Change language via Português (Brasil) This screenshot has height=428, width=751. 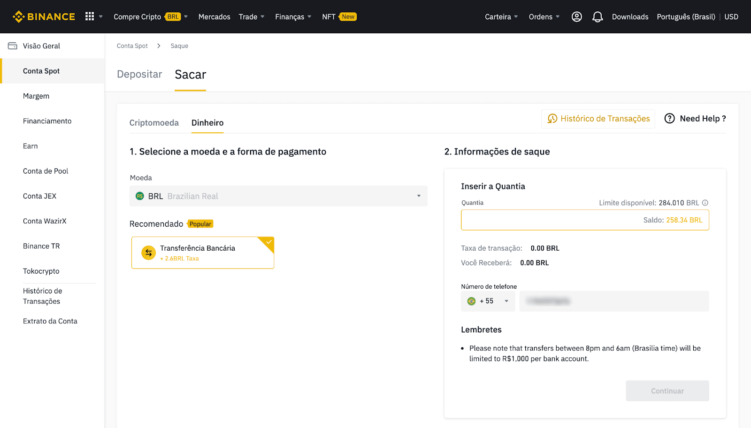pos(686,17)
